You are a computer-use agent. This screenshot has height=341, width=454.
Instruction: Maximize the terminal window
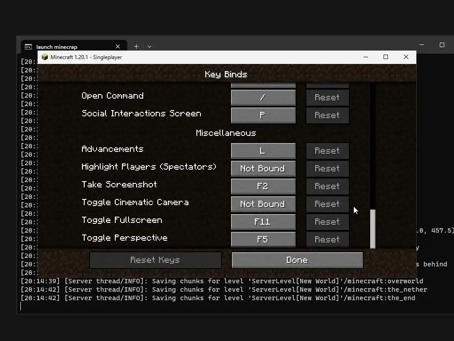442,45
